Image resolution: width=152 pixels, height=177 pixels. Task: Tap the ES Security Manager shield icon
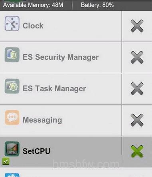tap(12, 55)
